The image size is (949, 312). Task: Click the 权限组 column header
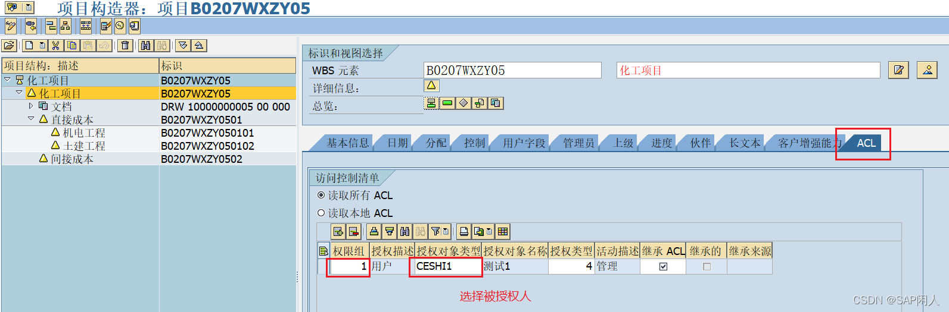tap(350, 251)
